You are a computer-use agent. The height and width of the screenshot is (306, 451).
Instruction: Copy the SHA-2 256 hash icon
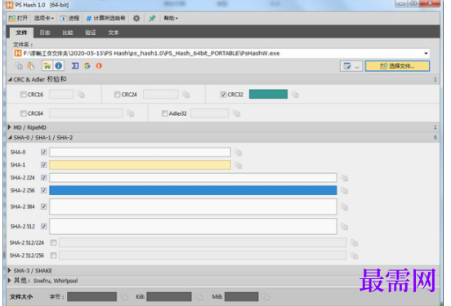pos(345,191)
